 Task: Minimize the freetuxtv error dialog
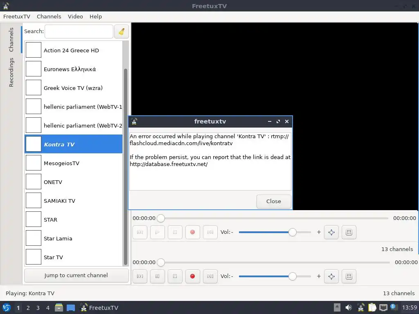tap(270, 121)
